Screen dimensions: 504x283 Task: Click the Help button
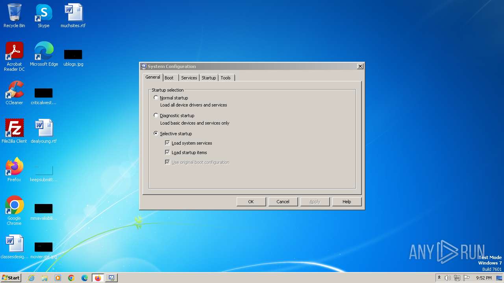(346, 202)
